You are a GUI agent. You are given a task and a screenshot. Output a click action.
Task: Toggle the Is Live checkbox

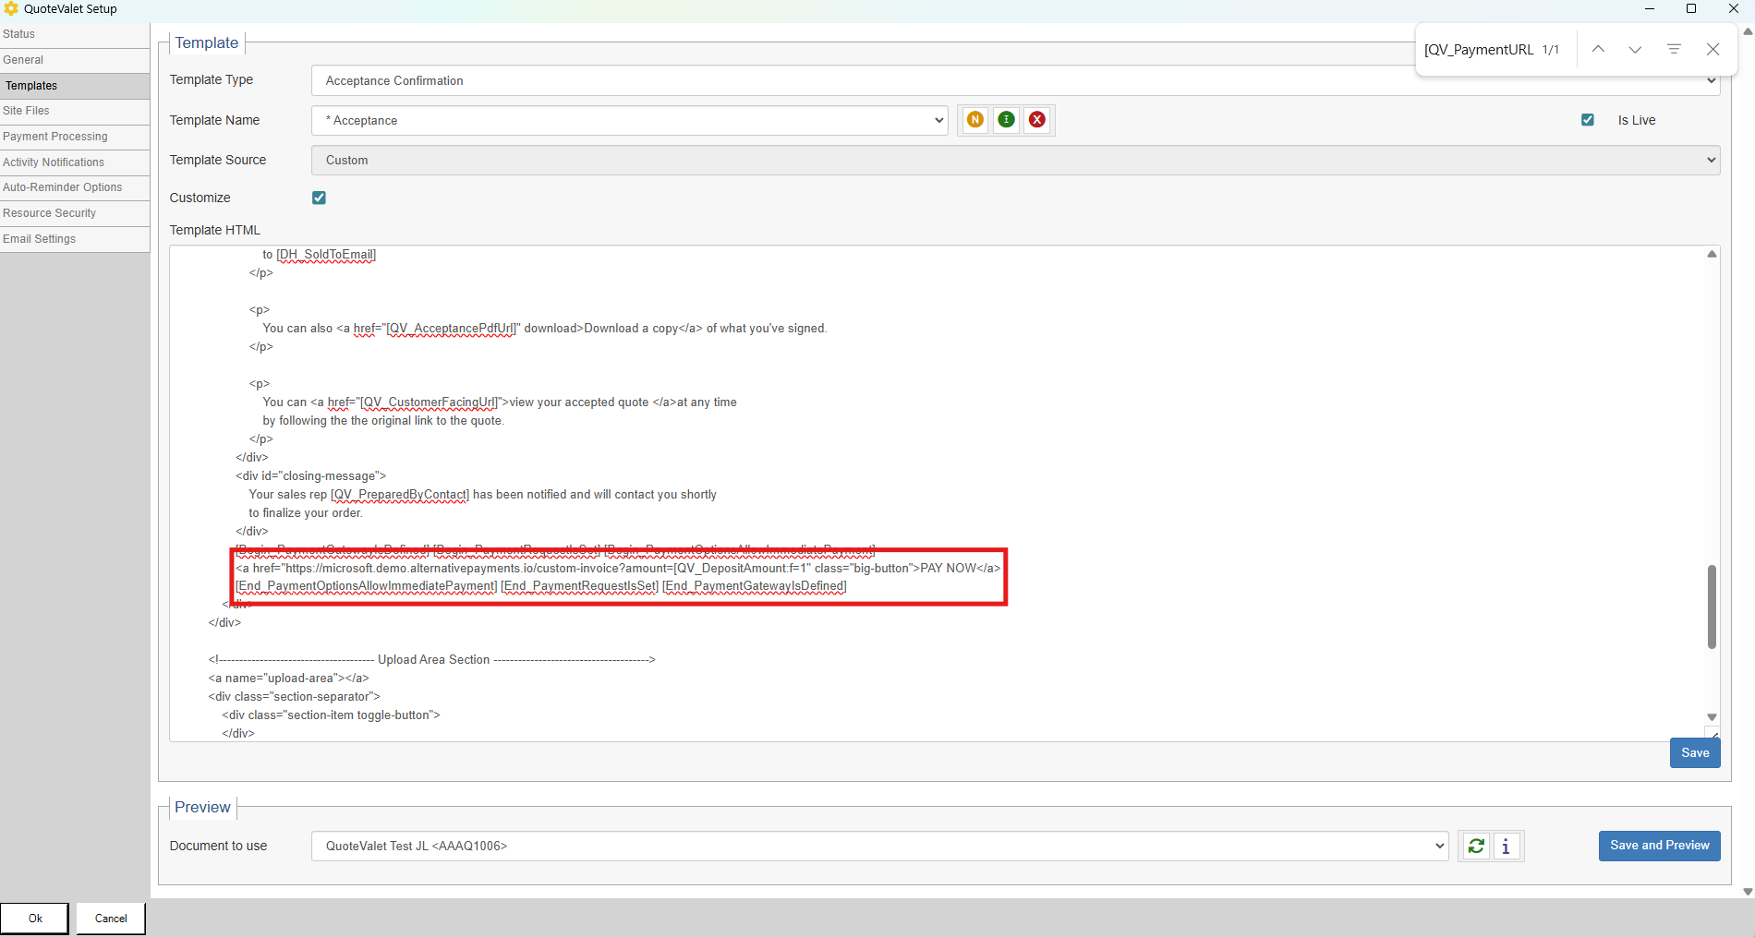[x=1588, y=120]
